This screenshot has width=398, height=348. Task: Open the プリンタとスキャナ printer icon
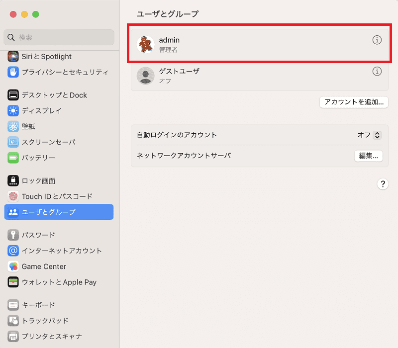coord(13,337)
